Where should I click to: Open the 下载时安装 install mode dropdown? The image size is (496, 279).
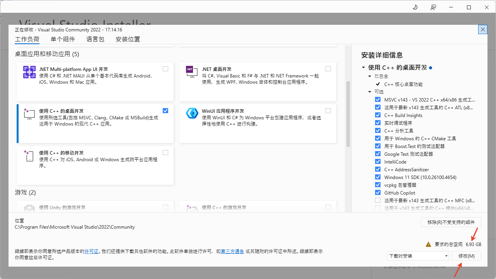pyautogui.click(x=418, y=256)
